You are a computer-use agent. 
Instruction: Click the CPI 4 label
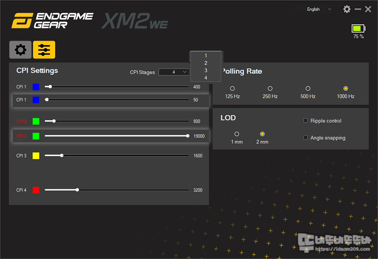pos(21,190)
